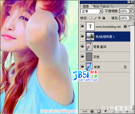Click the 填充 100% input field

[124, 18]
